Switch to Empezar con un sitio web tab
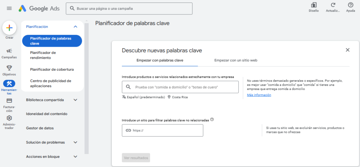Viewport: 360px width, 167px height. coord(236,60)
